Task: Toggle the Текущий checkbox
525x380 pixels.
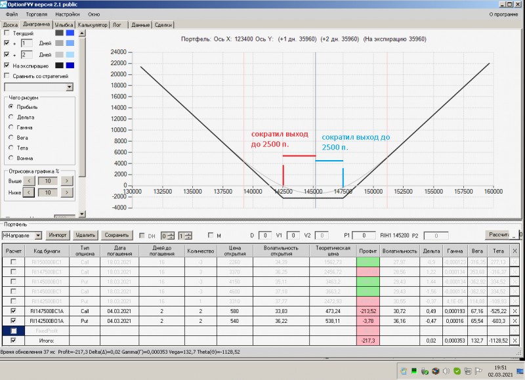Action: tap(7, 33)
